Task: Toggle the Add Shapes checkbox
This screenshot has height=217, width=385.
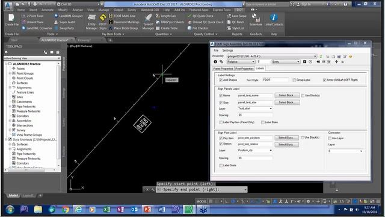Action: (221, 80)
